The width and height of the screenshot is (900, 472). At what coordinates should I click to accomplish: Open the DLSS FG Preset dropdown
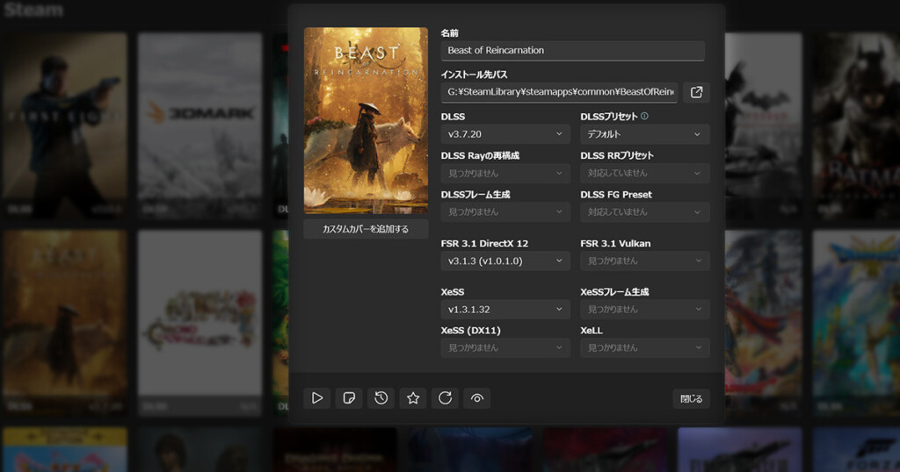coord(644,212)
